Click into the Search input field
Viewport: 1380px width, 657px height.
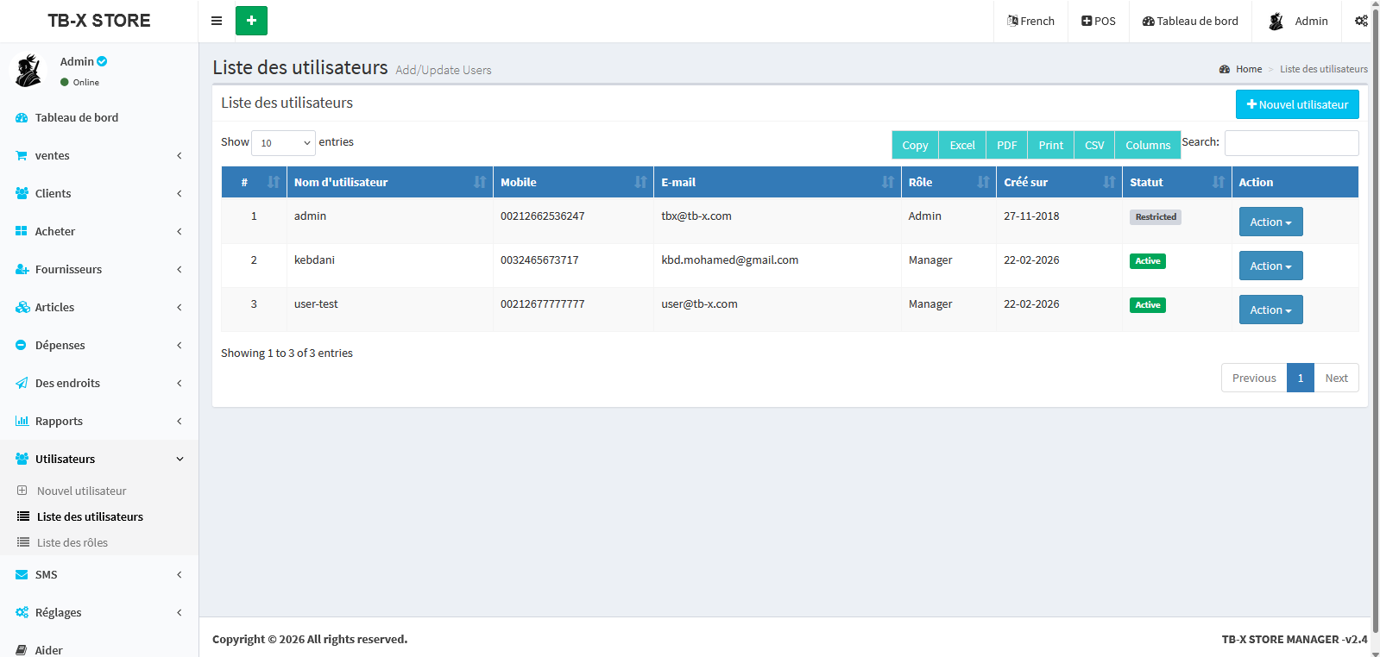pyautogui.click(x=1291, y=143)
